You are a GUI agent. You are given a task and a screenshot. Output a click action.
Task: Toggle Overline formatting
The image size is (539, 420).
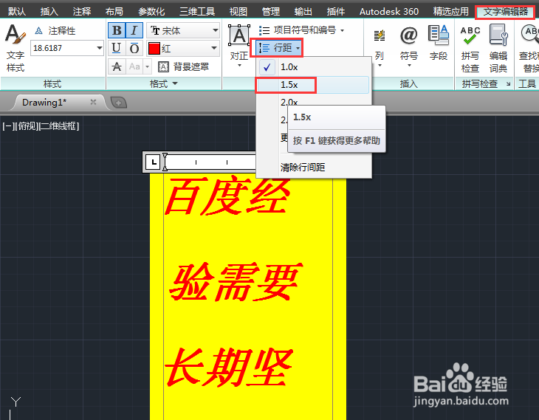(x=134, y=48)
